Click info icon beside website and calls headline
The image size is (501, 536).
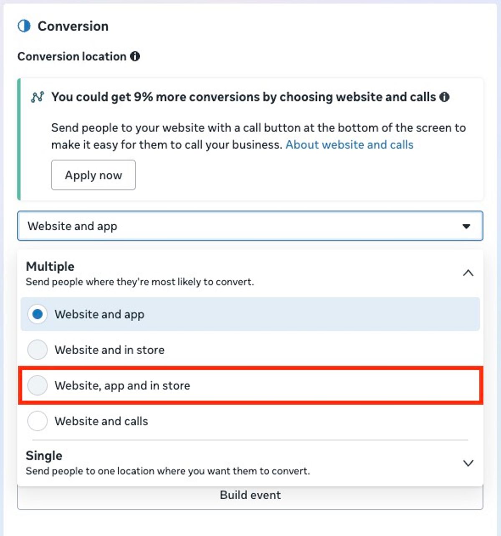[445, 97]
